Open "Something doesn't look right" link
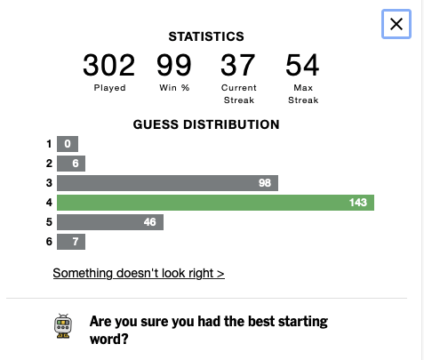The height and width of the screenshot is (360, 424). [x=139, y=273]
